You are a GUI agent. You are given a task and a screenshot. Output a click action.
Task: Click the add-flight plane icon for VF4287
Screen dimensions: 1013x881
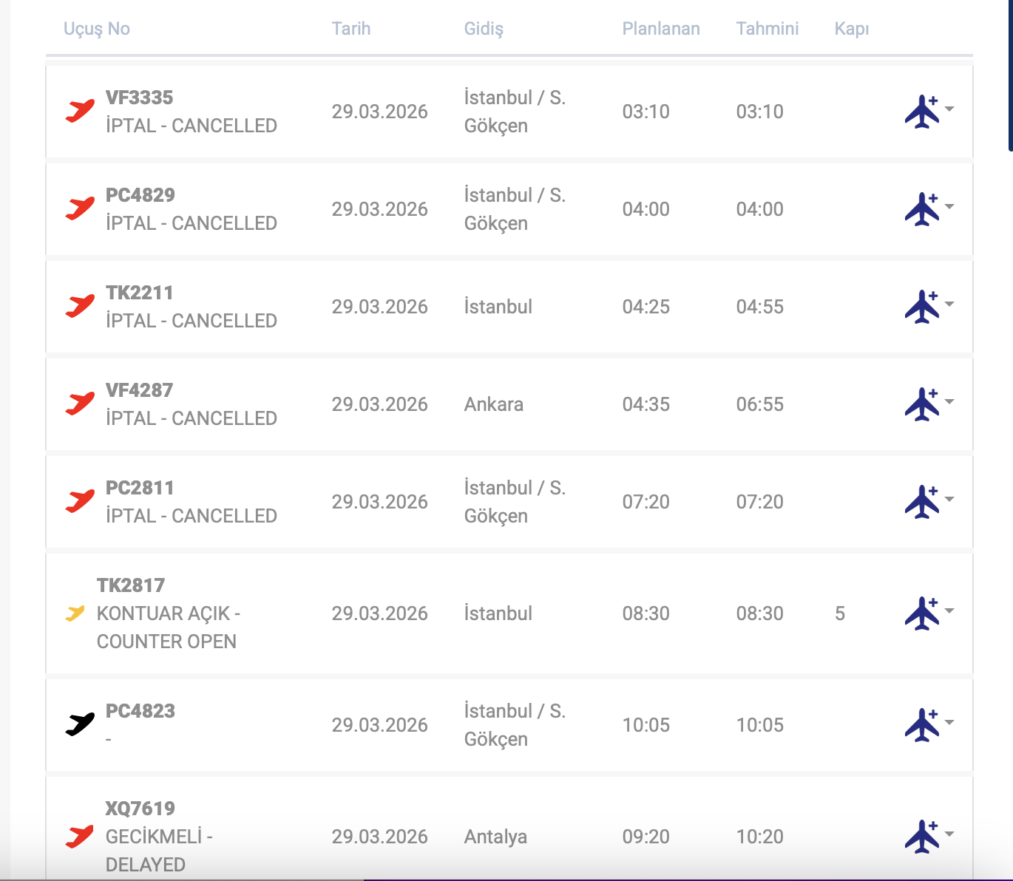(921, 404)
